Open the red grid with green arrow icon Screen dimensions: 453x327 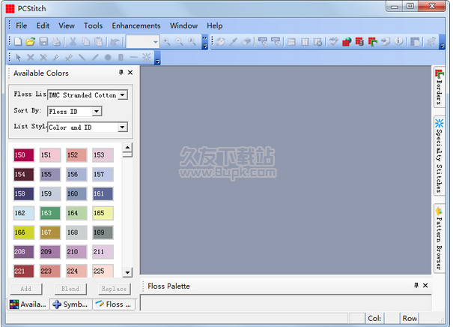[x=373, y=42]
